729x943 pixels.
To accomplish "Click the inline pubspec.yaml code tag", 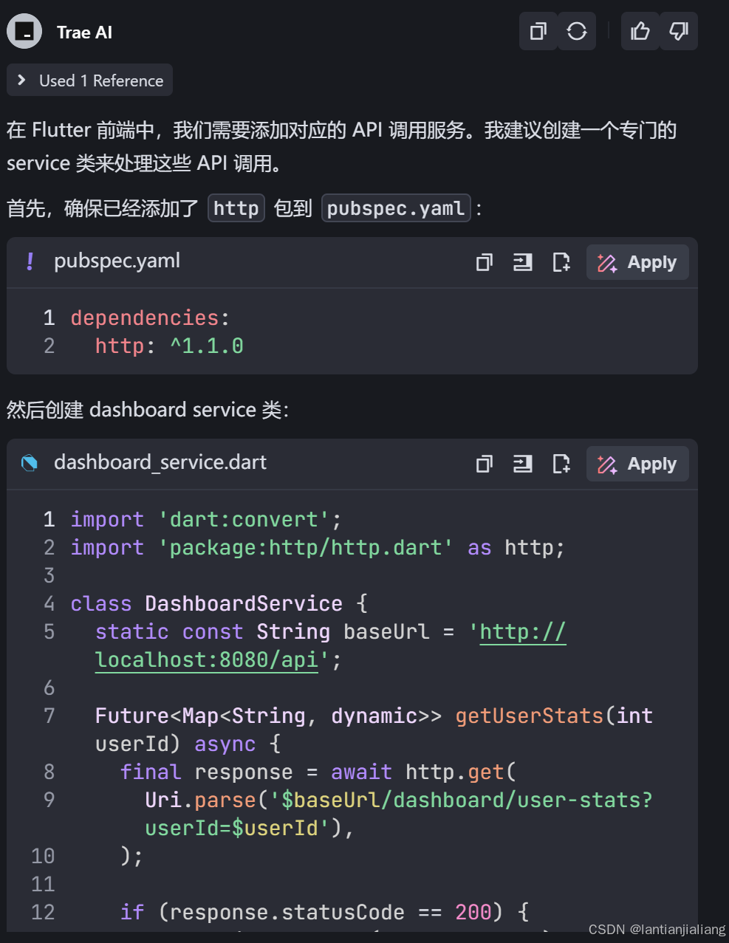I will click(396, 208).
